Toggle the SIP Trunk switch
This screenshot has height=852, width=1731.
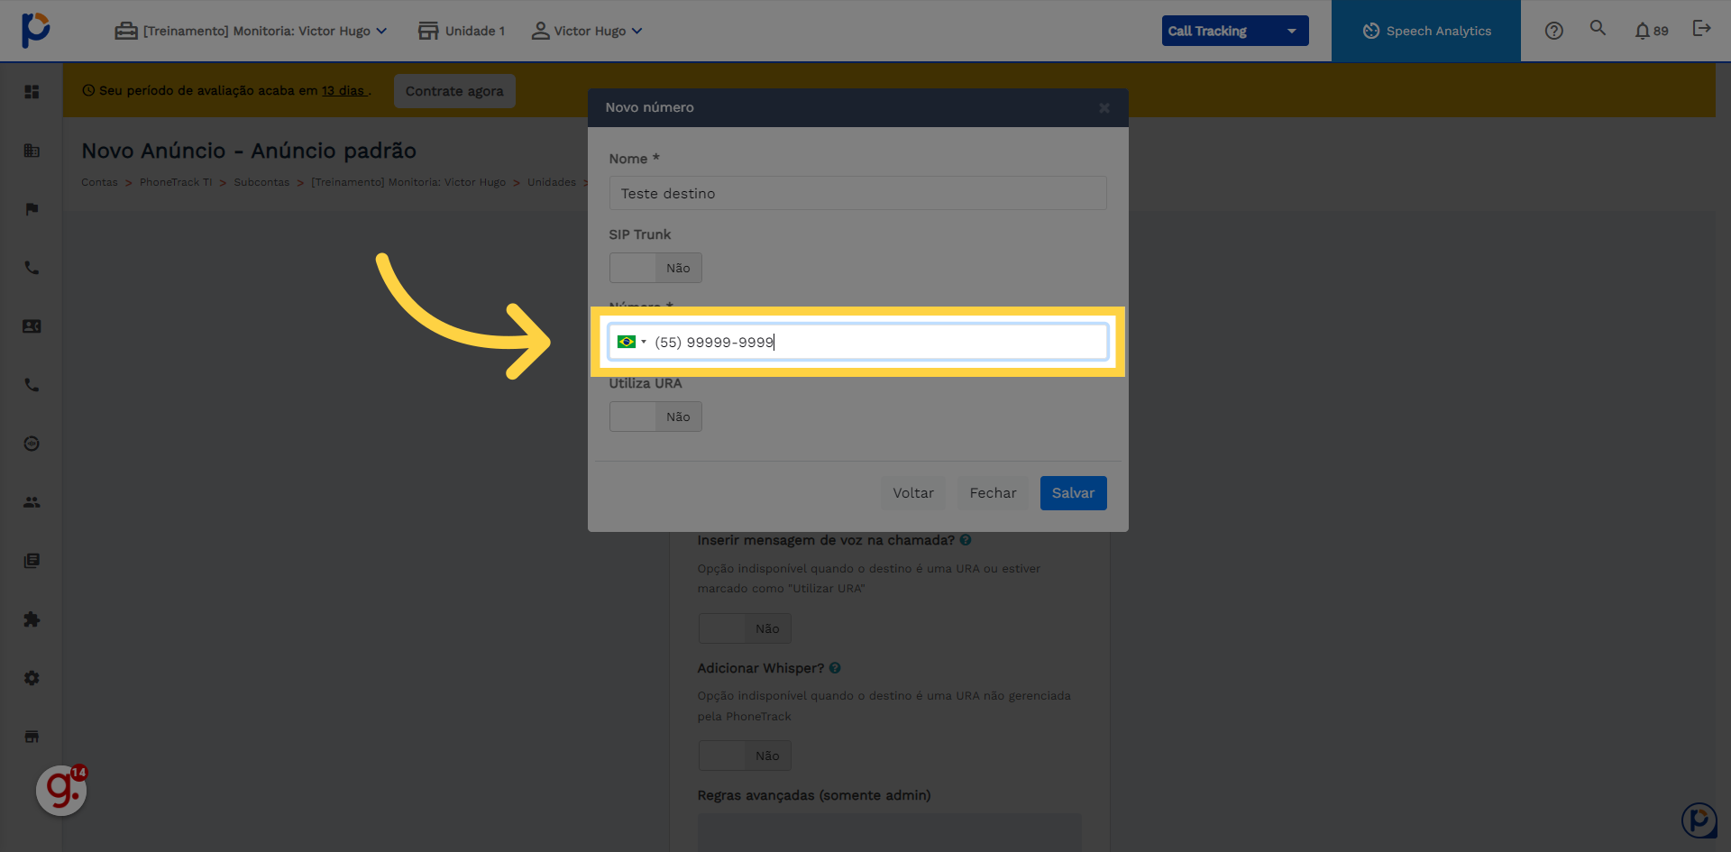coord(655,268)
